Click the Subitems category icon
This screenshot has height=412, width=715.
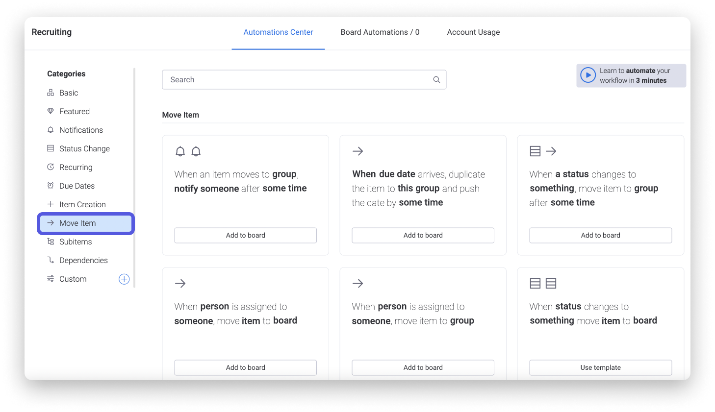click(x=51, y=242)
